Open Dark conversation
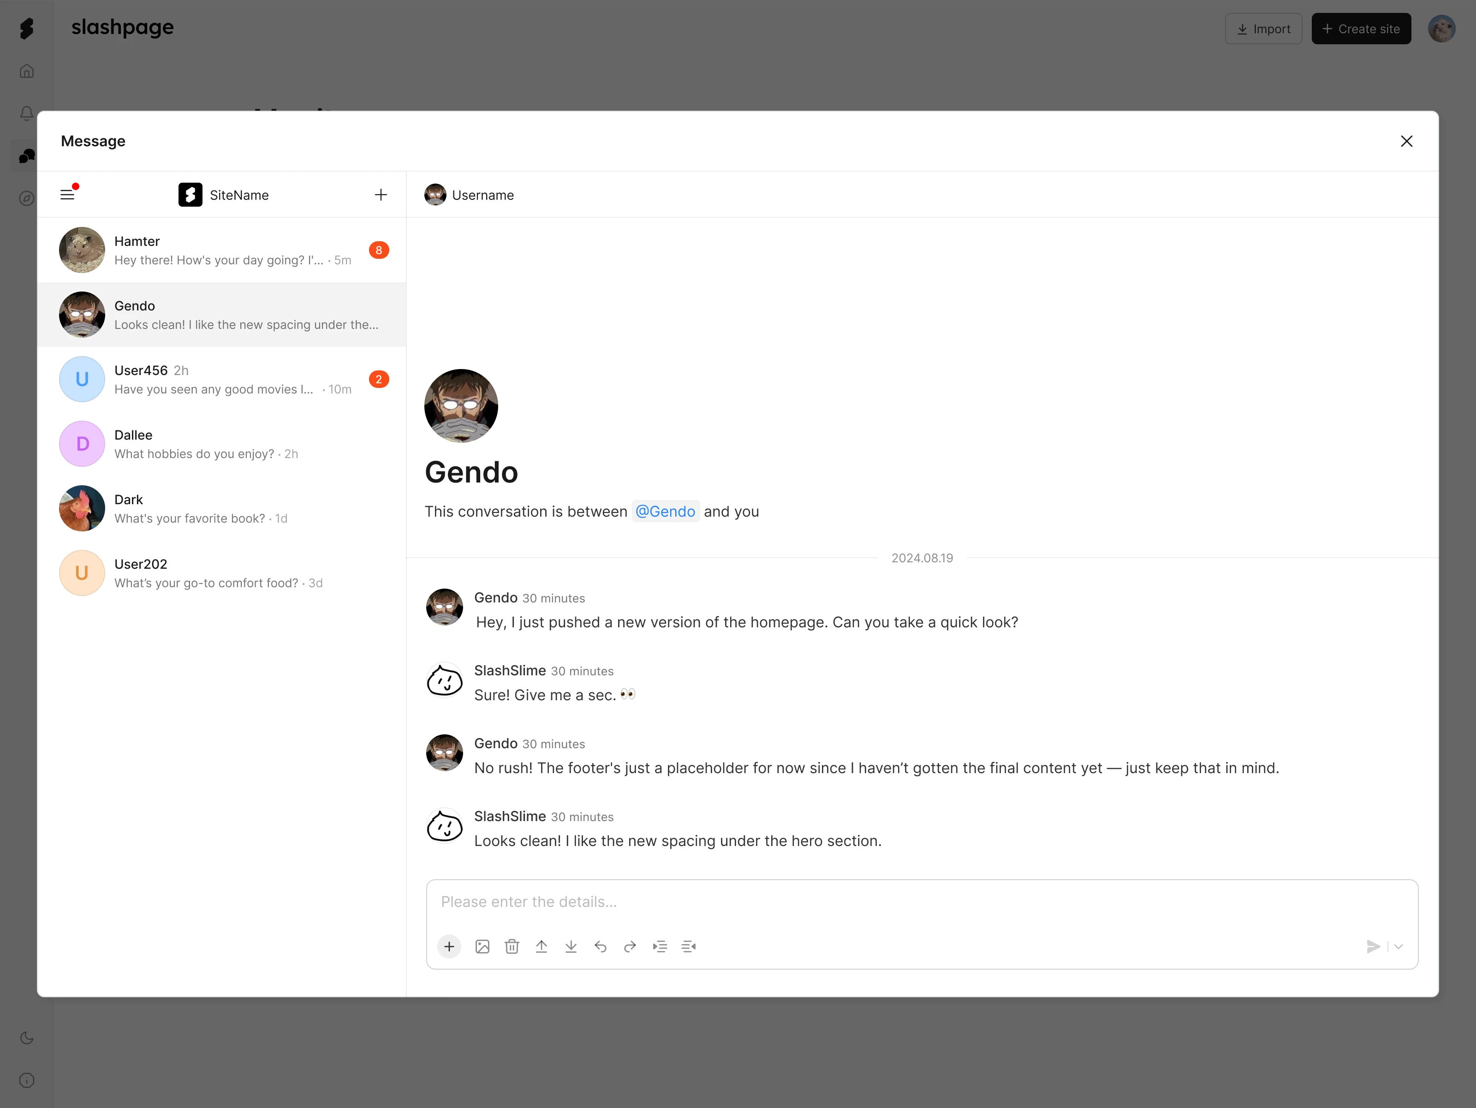The width and height of the screenshot is (1476, 1108). click(x=221, y=509)
